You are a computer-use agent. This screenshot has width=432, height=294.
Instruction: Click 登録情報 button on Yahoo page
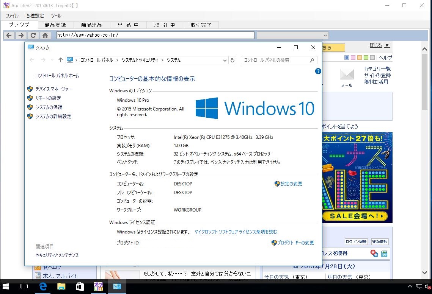(380, 242)
